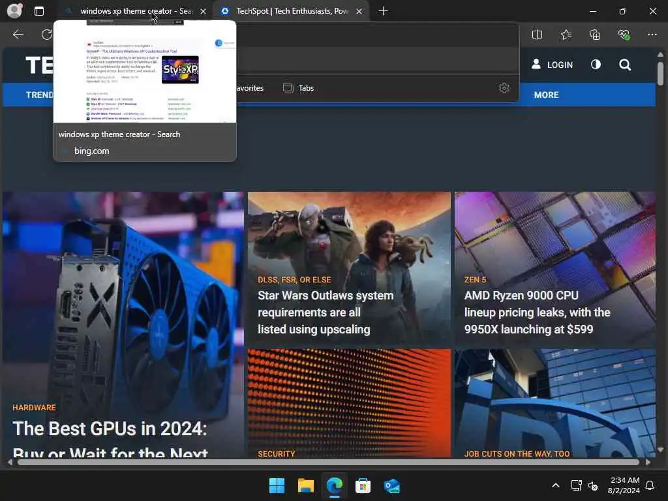Select the Favorites filter in address dropdown
Image resolution: width=668 pixels, height=501 pixels.
pos(250,88)
